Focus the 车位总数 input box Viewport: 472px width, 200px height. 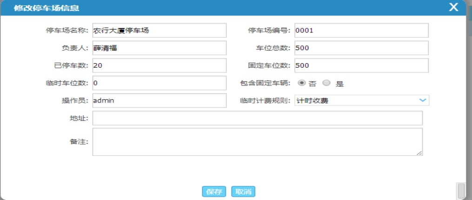[x=361, y=48]
